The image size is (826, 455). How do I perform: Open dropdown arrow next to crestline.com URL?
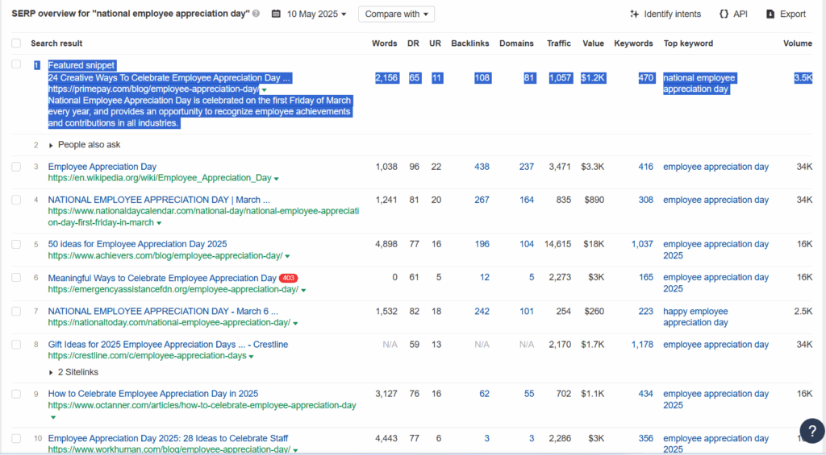tap(252, 357)
